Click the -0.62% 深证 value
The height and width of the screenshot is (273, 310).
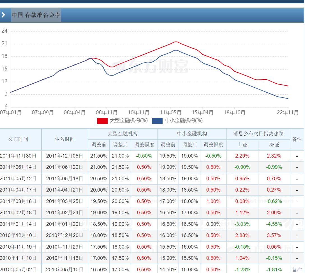[274, 201]
